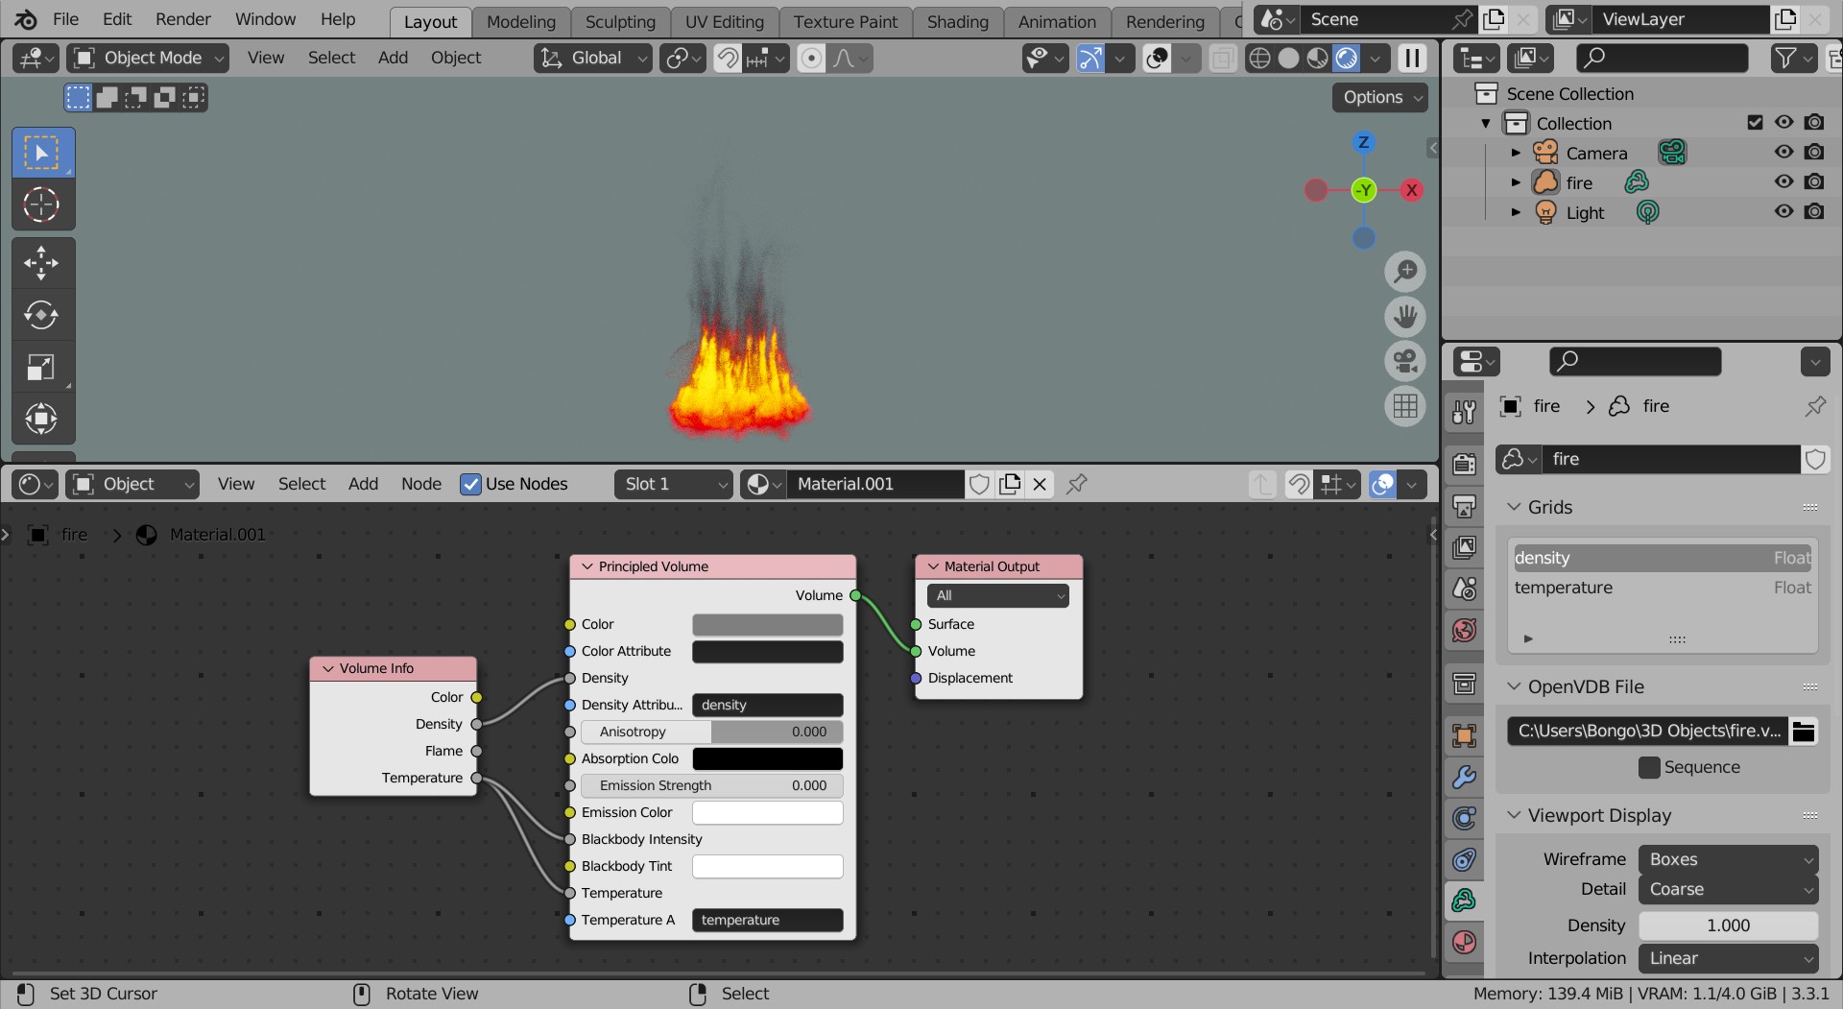The image size is (1843, 1009).
Task: Open the Object Constraints properties tab
Action: tap(1464, 859)
